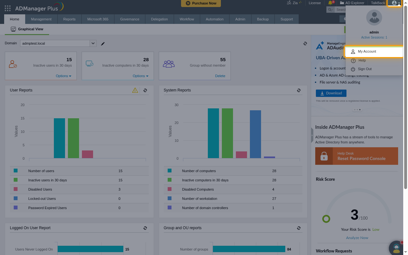
Task: Click the groups without member icon
Action: (169, 64)
